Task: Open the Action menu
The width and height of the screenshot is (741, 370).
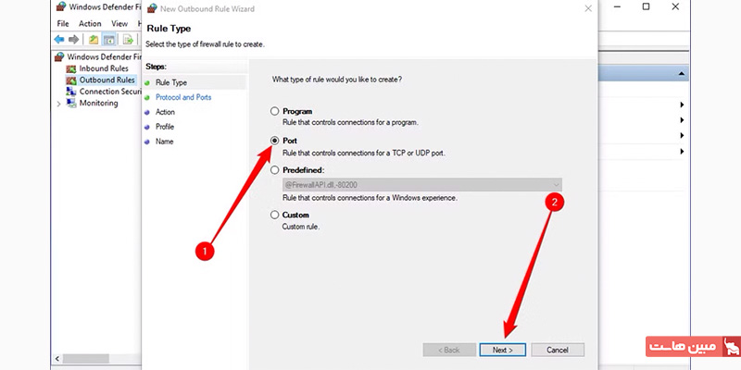Action: coord(90,24)
